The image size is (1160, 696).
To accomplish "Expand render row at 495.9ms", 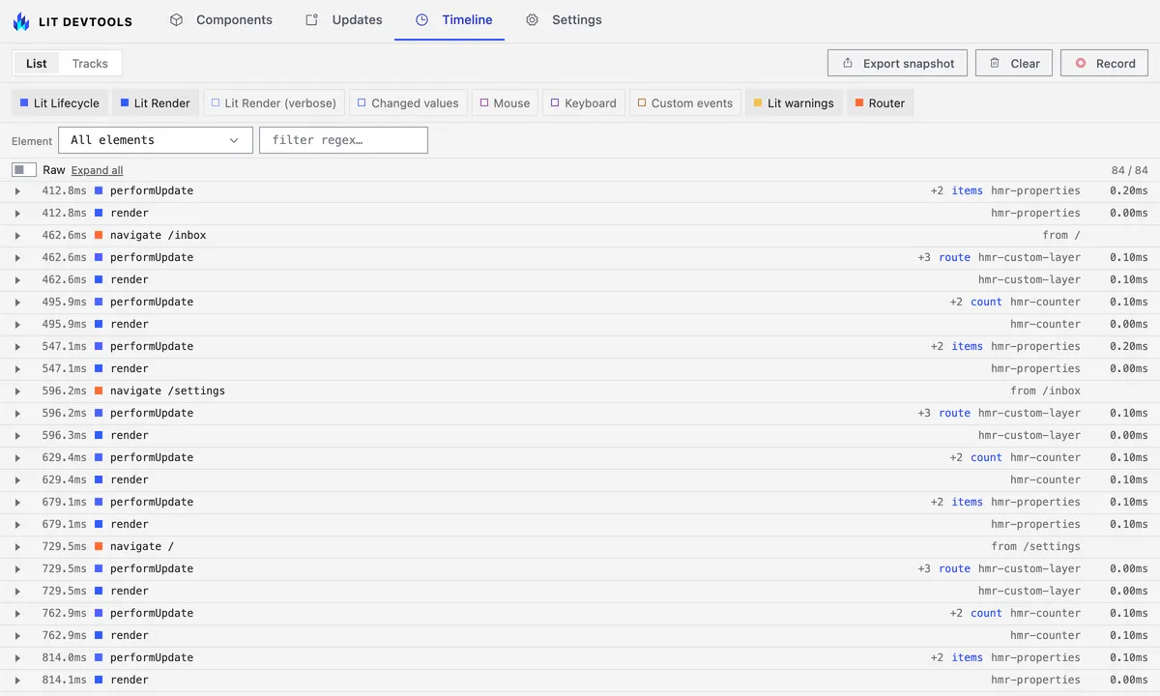I will click(x=17, y=324).
